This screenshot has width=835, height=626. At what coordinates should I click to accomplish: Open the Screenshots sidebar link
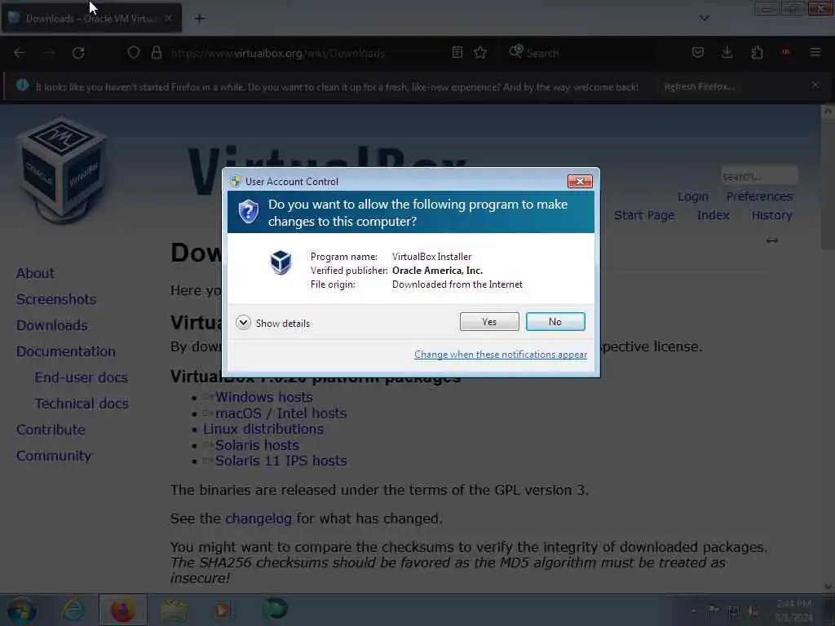pos(56,299)
